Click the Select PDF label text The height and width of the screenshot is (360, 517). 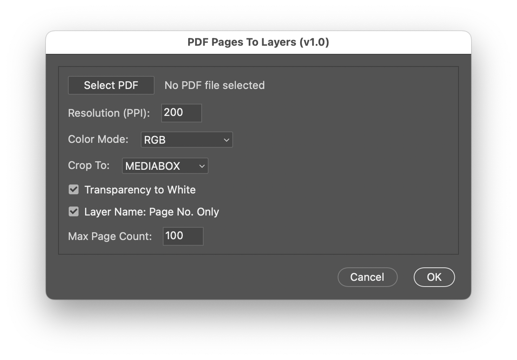pos(111,85)
